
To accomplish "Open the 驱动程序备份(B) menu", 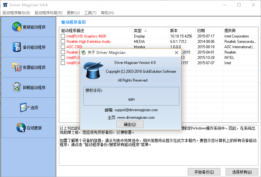I will [16, 13].
